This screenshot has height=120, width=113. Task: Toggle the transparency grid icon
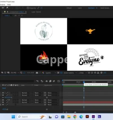click(x=61, y=73)
